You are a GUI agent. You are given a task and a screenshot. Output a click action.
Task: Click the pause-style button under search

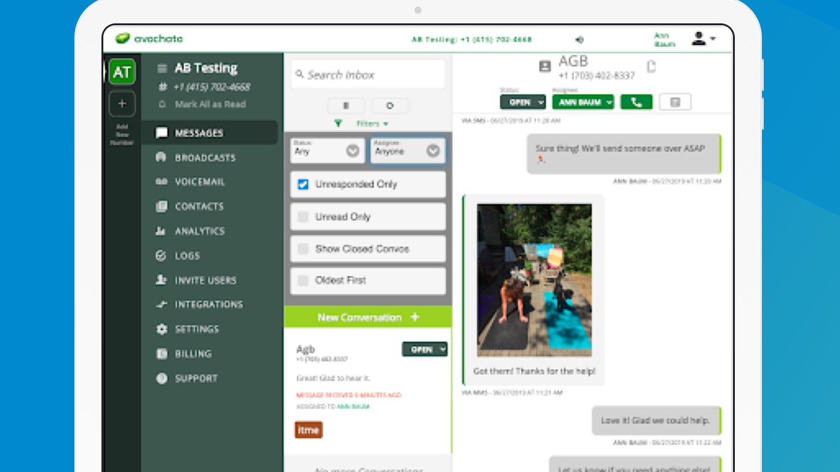click(346, 106)
